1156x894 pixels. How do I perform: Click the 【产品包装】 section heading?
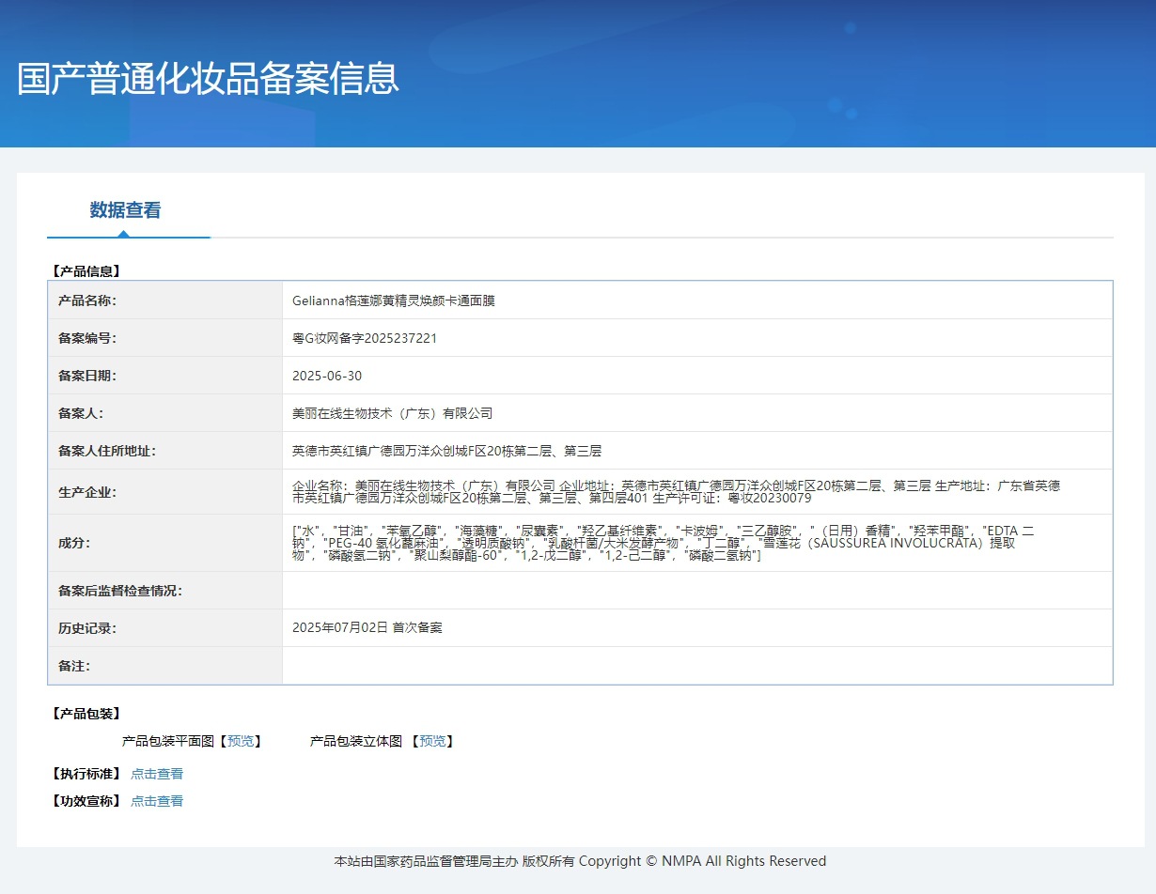(x=85, y=714)
